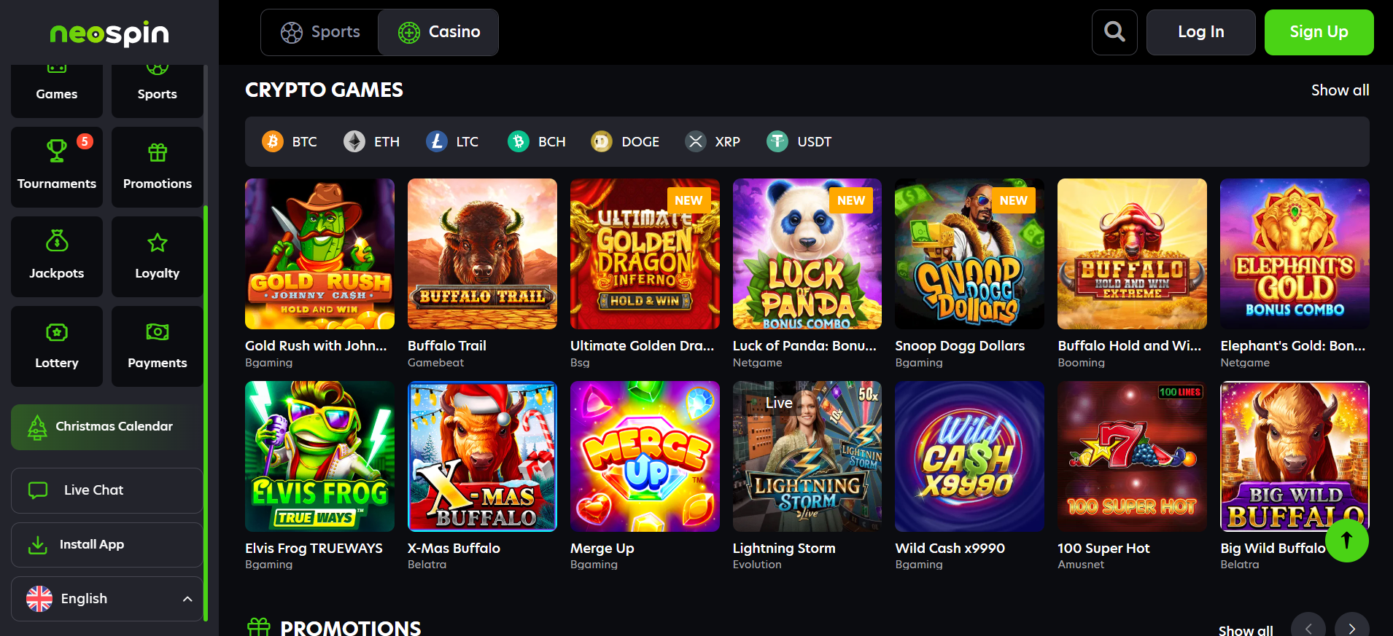Open the Snoop Dogg Dollars game thumbnail
This screenshot has width=1393, height=636.
pyautogui.click(x=969, y=254)
